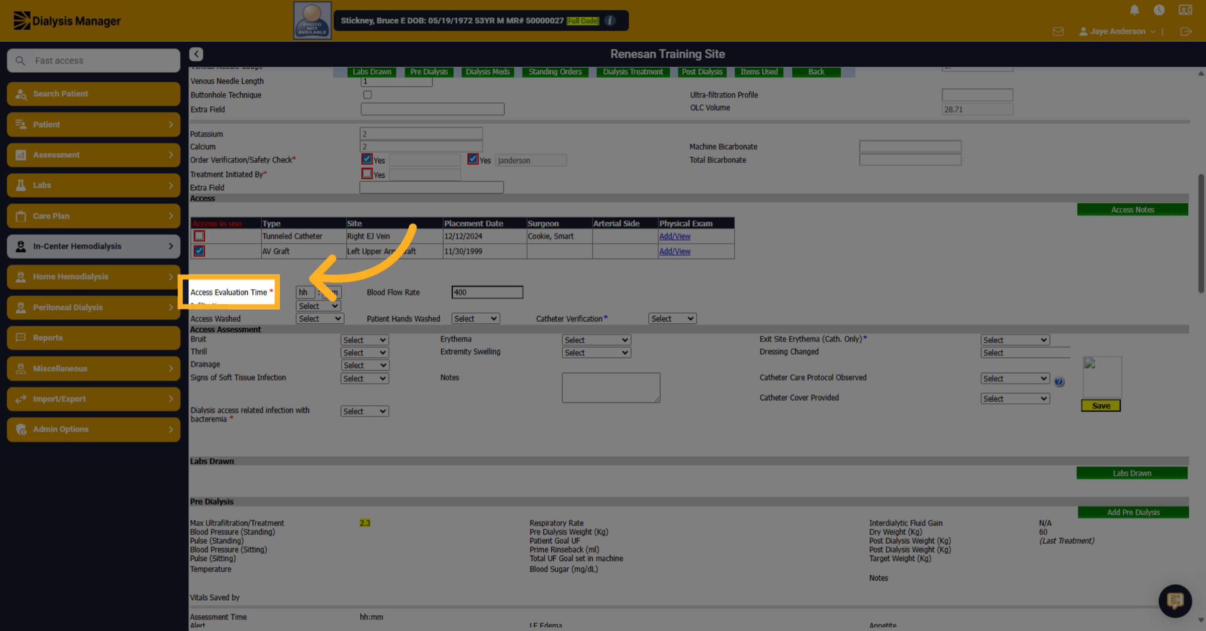Click the Import/Export arrows icon
Viewport: 1206px width, 631px height.
click(x=21, y=399)
